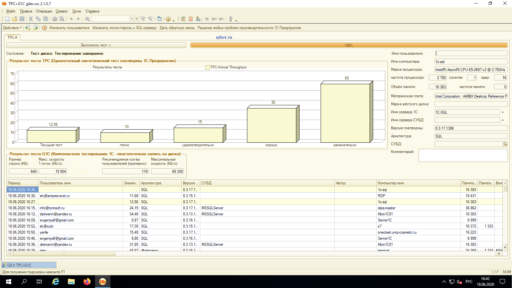Click the Выполнить тест button
512x288 pixels.
(x=96, y=45)
